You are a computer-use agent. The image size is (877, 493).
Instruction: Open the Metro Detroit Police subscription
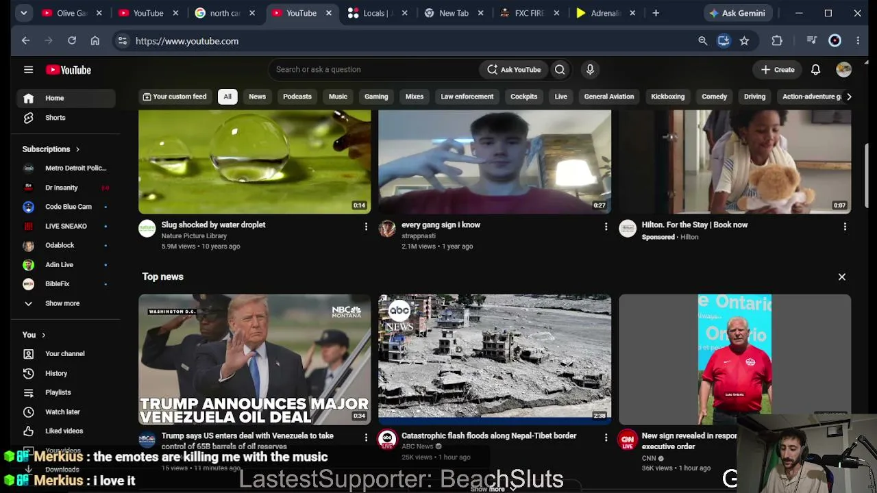click(66, 168)
